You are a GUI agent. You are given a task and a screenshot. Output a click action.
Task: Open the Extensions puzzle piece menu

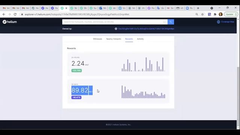(x=215, y=14)
